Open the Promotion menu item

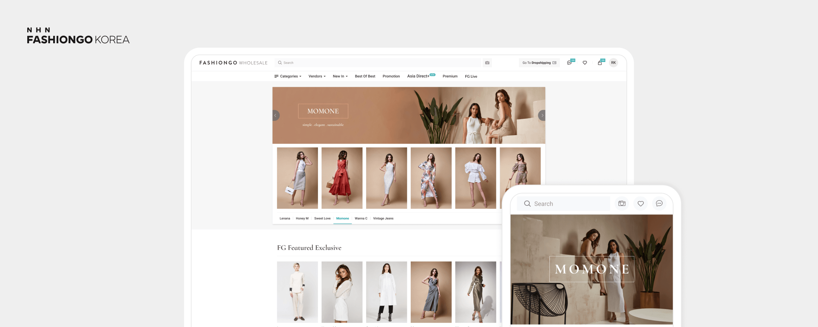pos(391,76)
